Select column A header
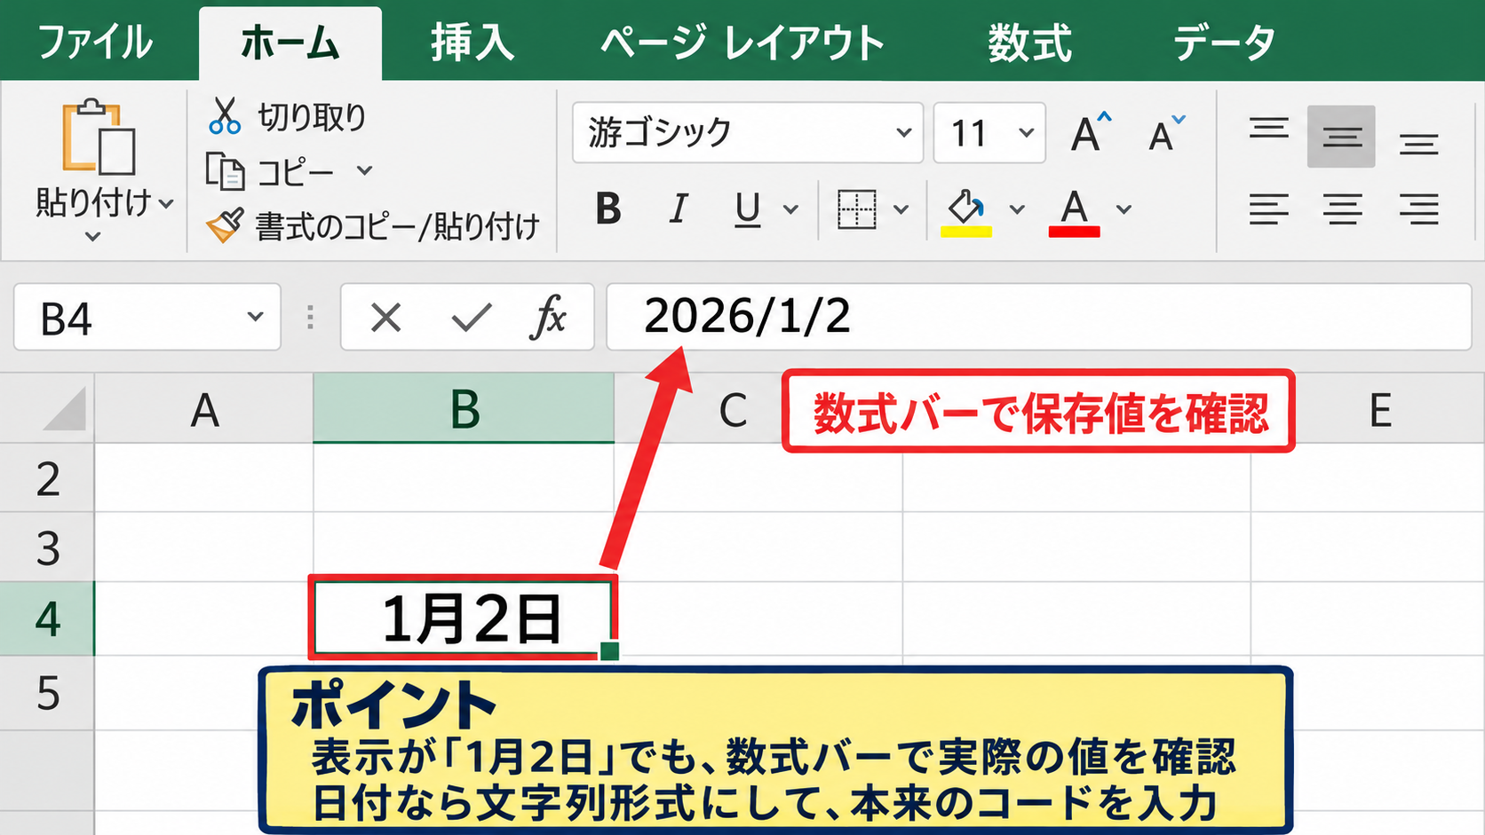Screen dimensions: 1485x835 (204, 409)
